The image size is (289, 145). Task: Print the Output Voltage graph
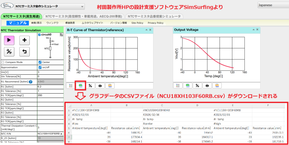click(x=207, y=86)
